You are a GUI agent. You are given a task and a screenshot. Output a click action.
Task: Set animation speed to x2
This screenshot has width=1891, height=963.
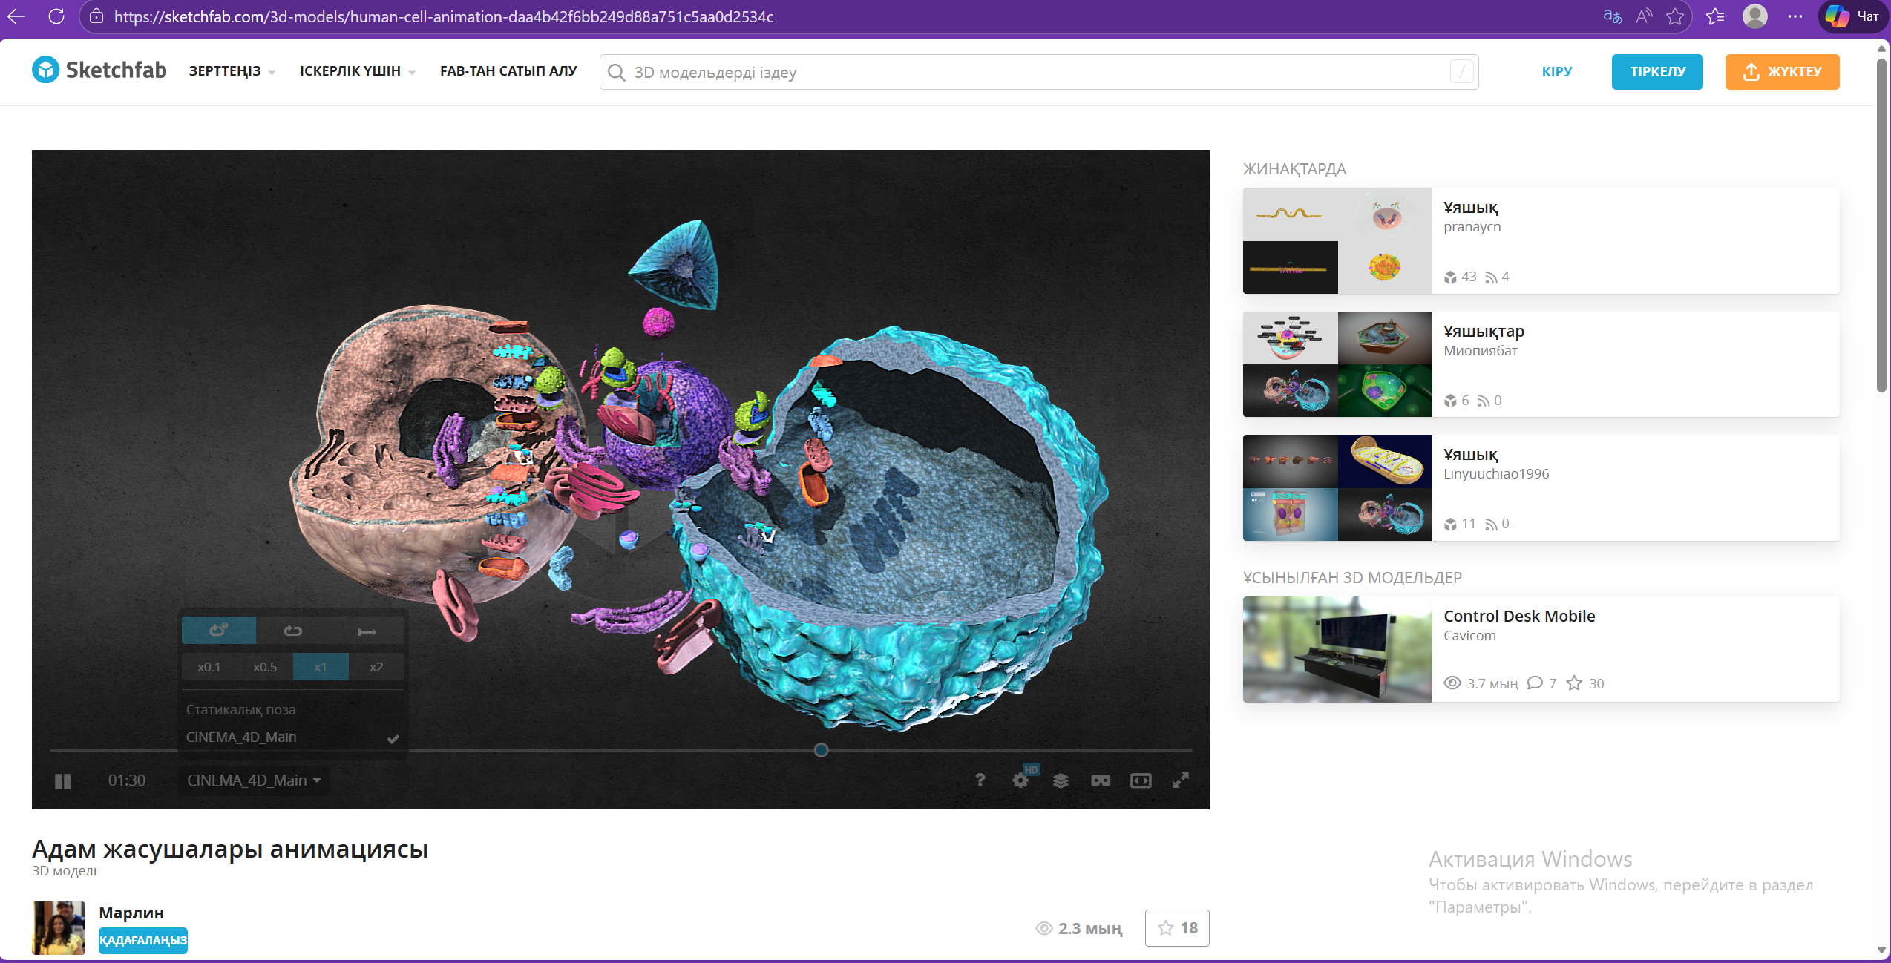376,667
